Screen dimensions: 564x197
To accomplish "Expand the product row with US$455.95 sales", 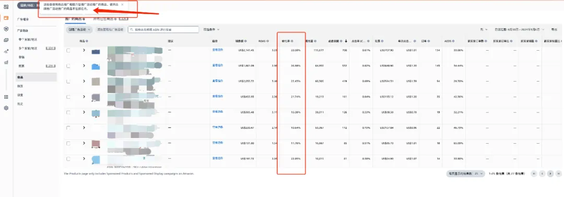I will (x=84, y=97).
